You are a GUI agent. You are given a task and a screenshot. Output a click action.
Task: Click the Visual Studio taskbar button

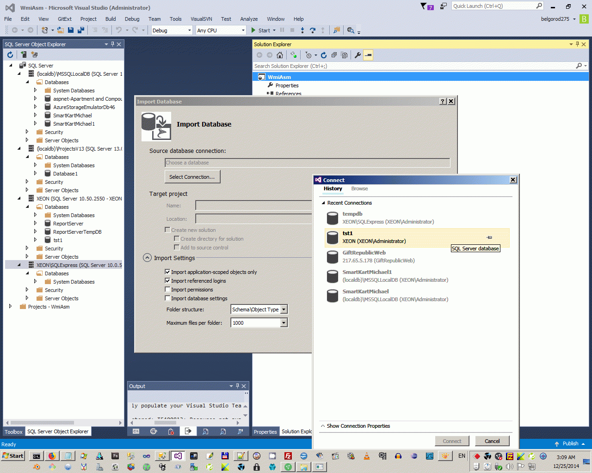(x=178, y=456)
